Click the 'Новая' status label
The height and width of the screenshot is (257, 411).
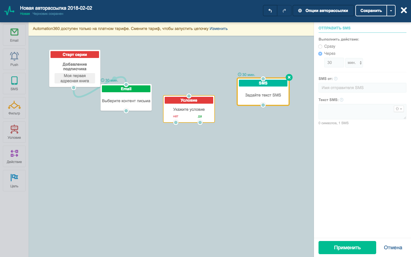[x=25, y=14]
